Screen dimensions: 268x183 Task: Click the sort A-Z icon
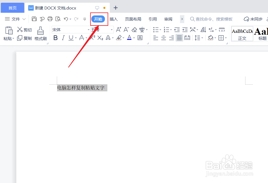click(x=203, y=30)
